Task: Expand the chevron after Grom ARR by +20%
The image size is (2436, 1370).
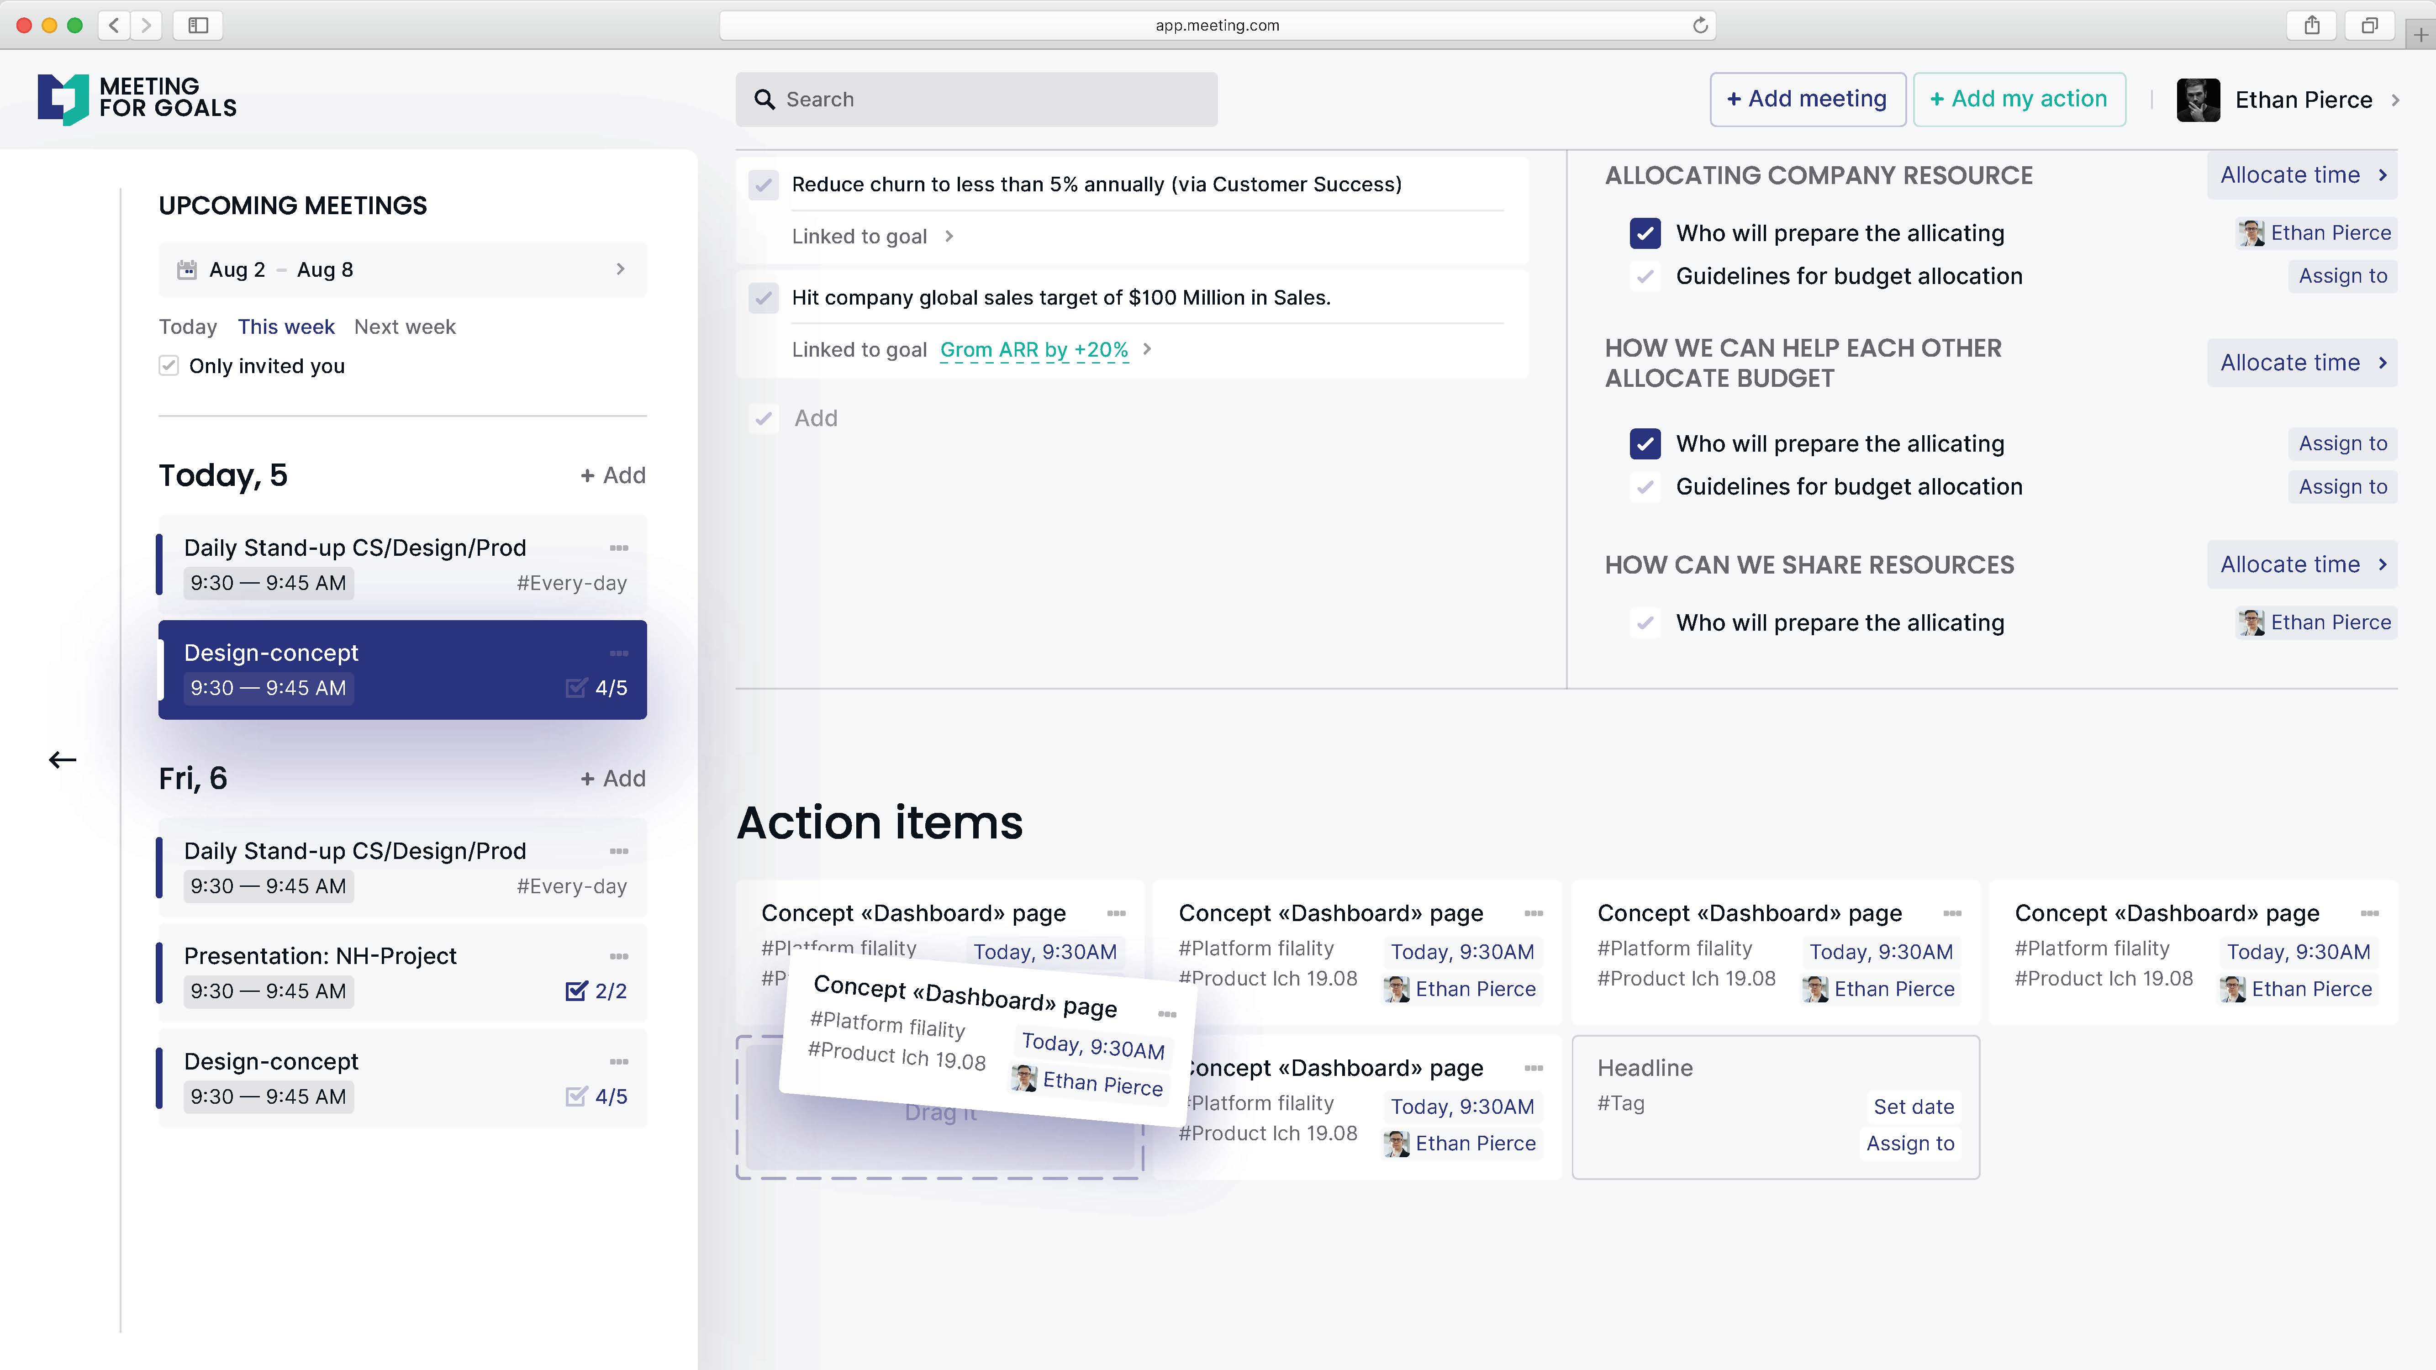Action: [x=1147, y=349]
